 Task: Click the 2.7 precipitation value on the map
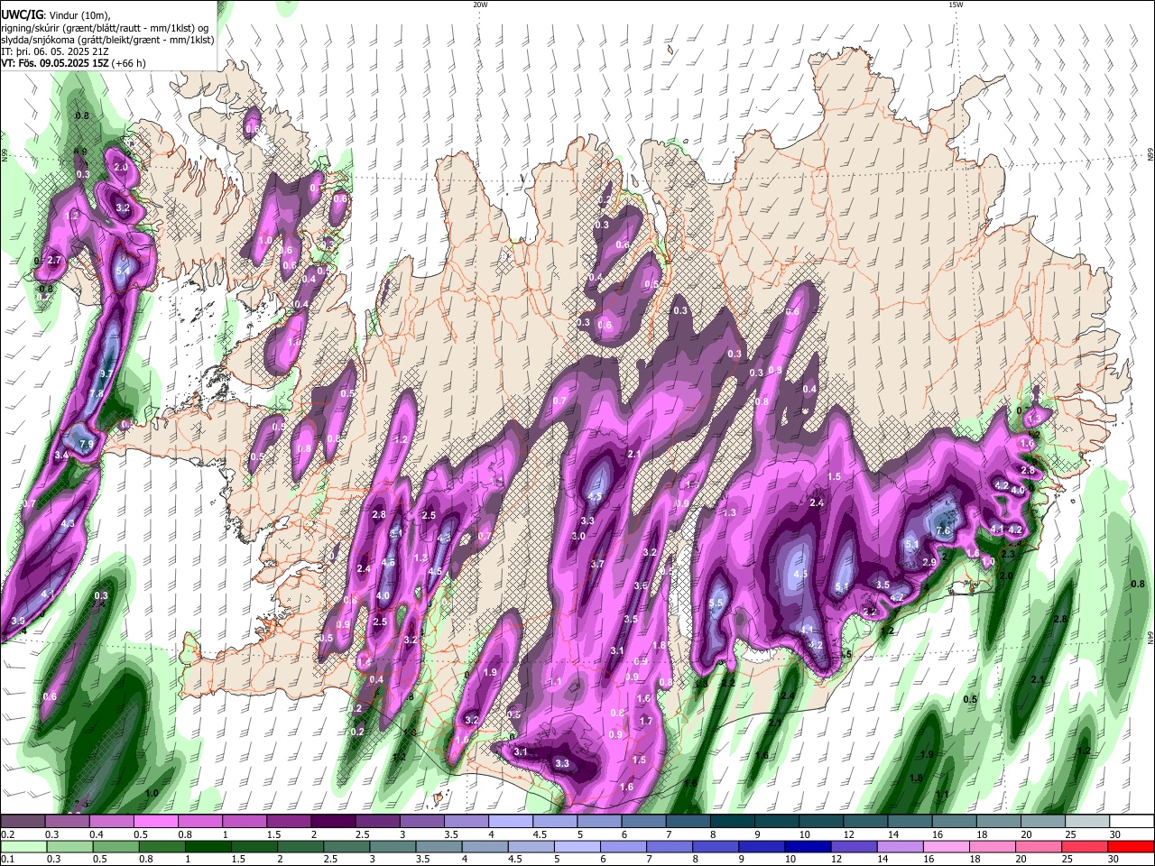tap(54, 260)
